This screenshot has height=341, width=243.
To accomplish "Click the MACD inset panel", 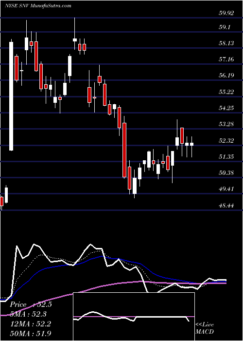I will click(x=134, y=317).
